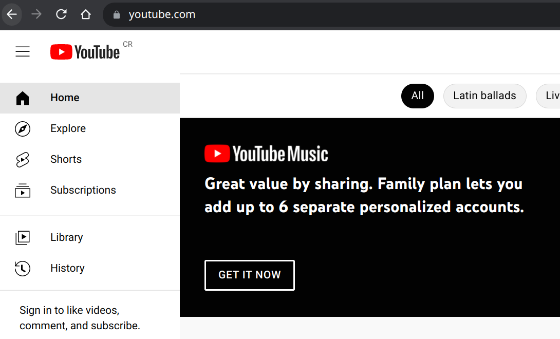Click the browser forward arrow
560x339 pixels.
coord(36,14)
